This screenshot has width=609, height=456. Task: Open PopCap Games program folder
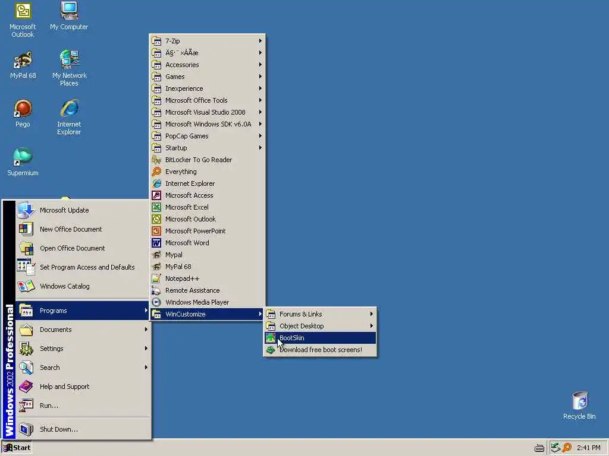pos(208,136)
